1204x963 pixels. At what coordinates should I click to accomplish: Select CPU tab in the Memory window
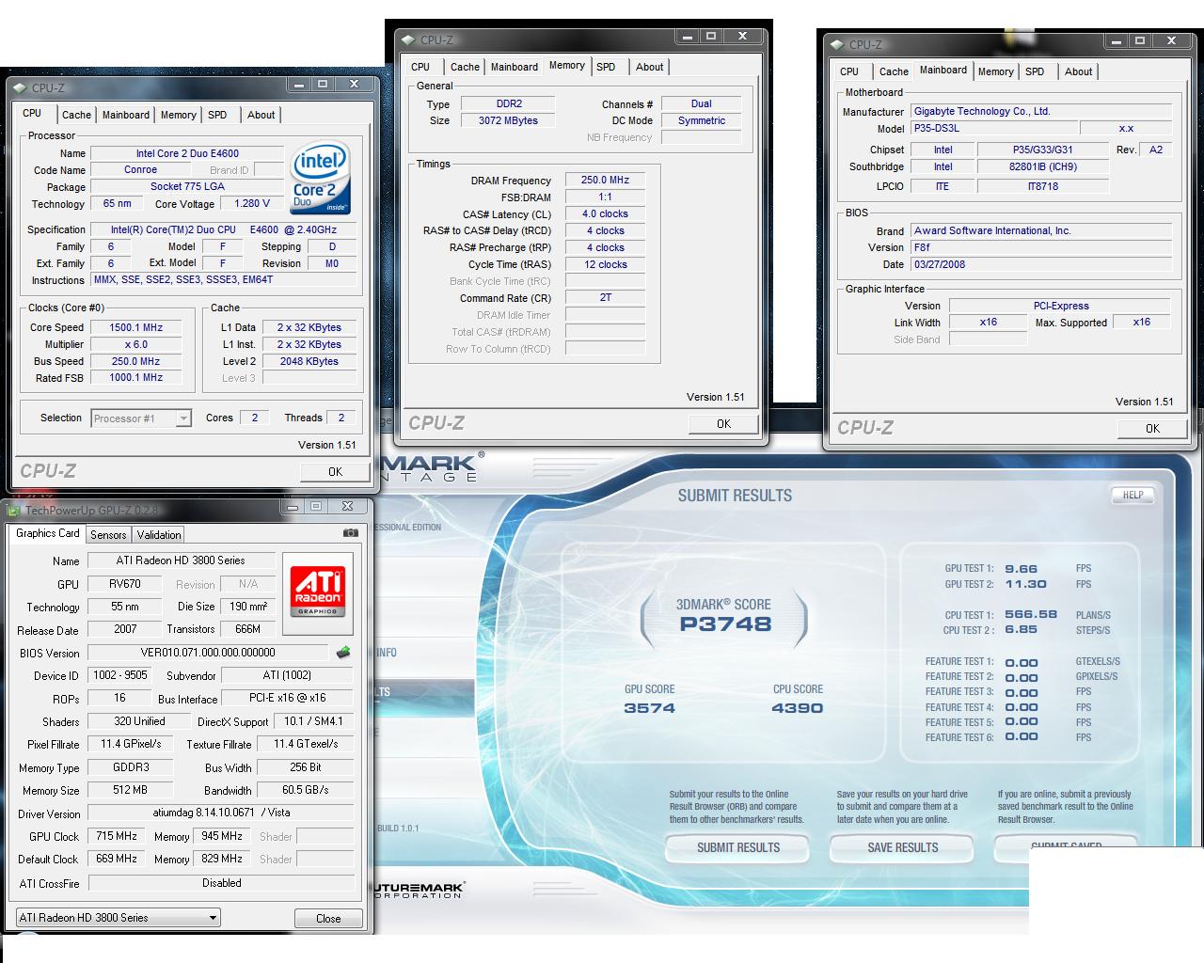click(x=420, y=67)
